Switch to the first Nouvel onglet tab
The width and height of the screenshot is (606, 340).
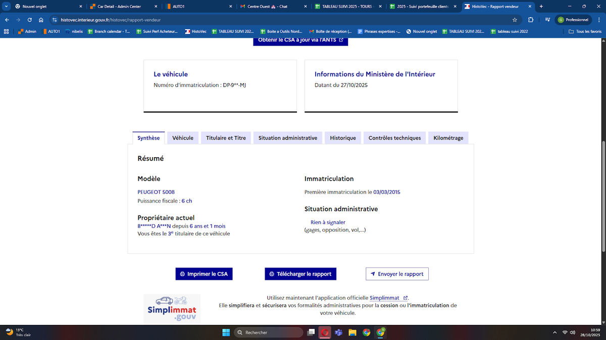(47, 7)
